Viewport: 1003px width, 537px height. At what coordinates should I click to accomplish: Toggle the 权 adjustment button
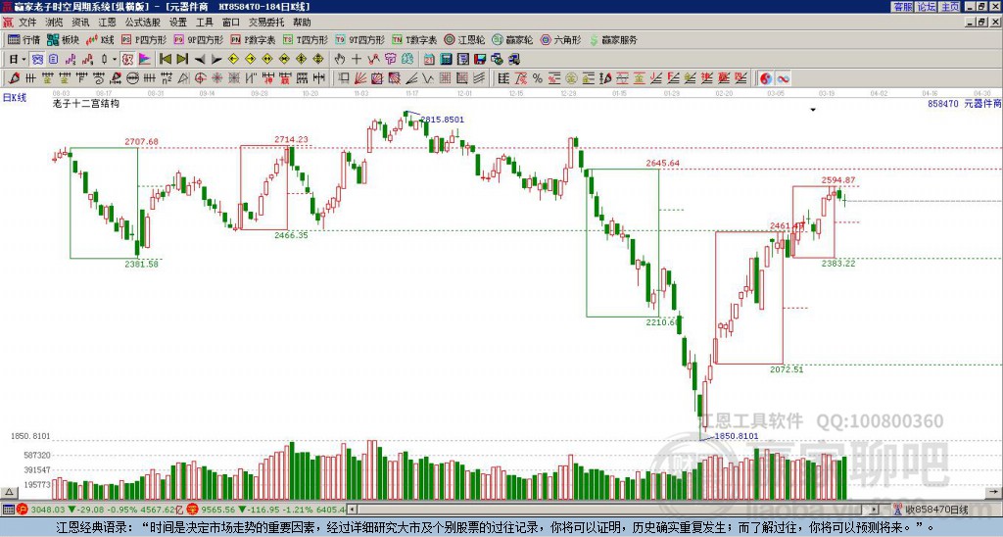point(127,60)
